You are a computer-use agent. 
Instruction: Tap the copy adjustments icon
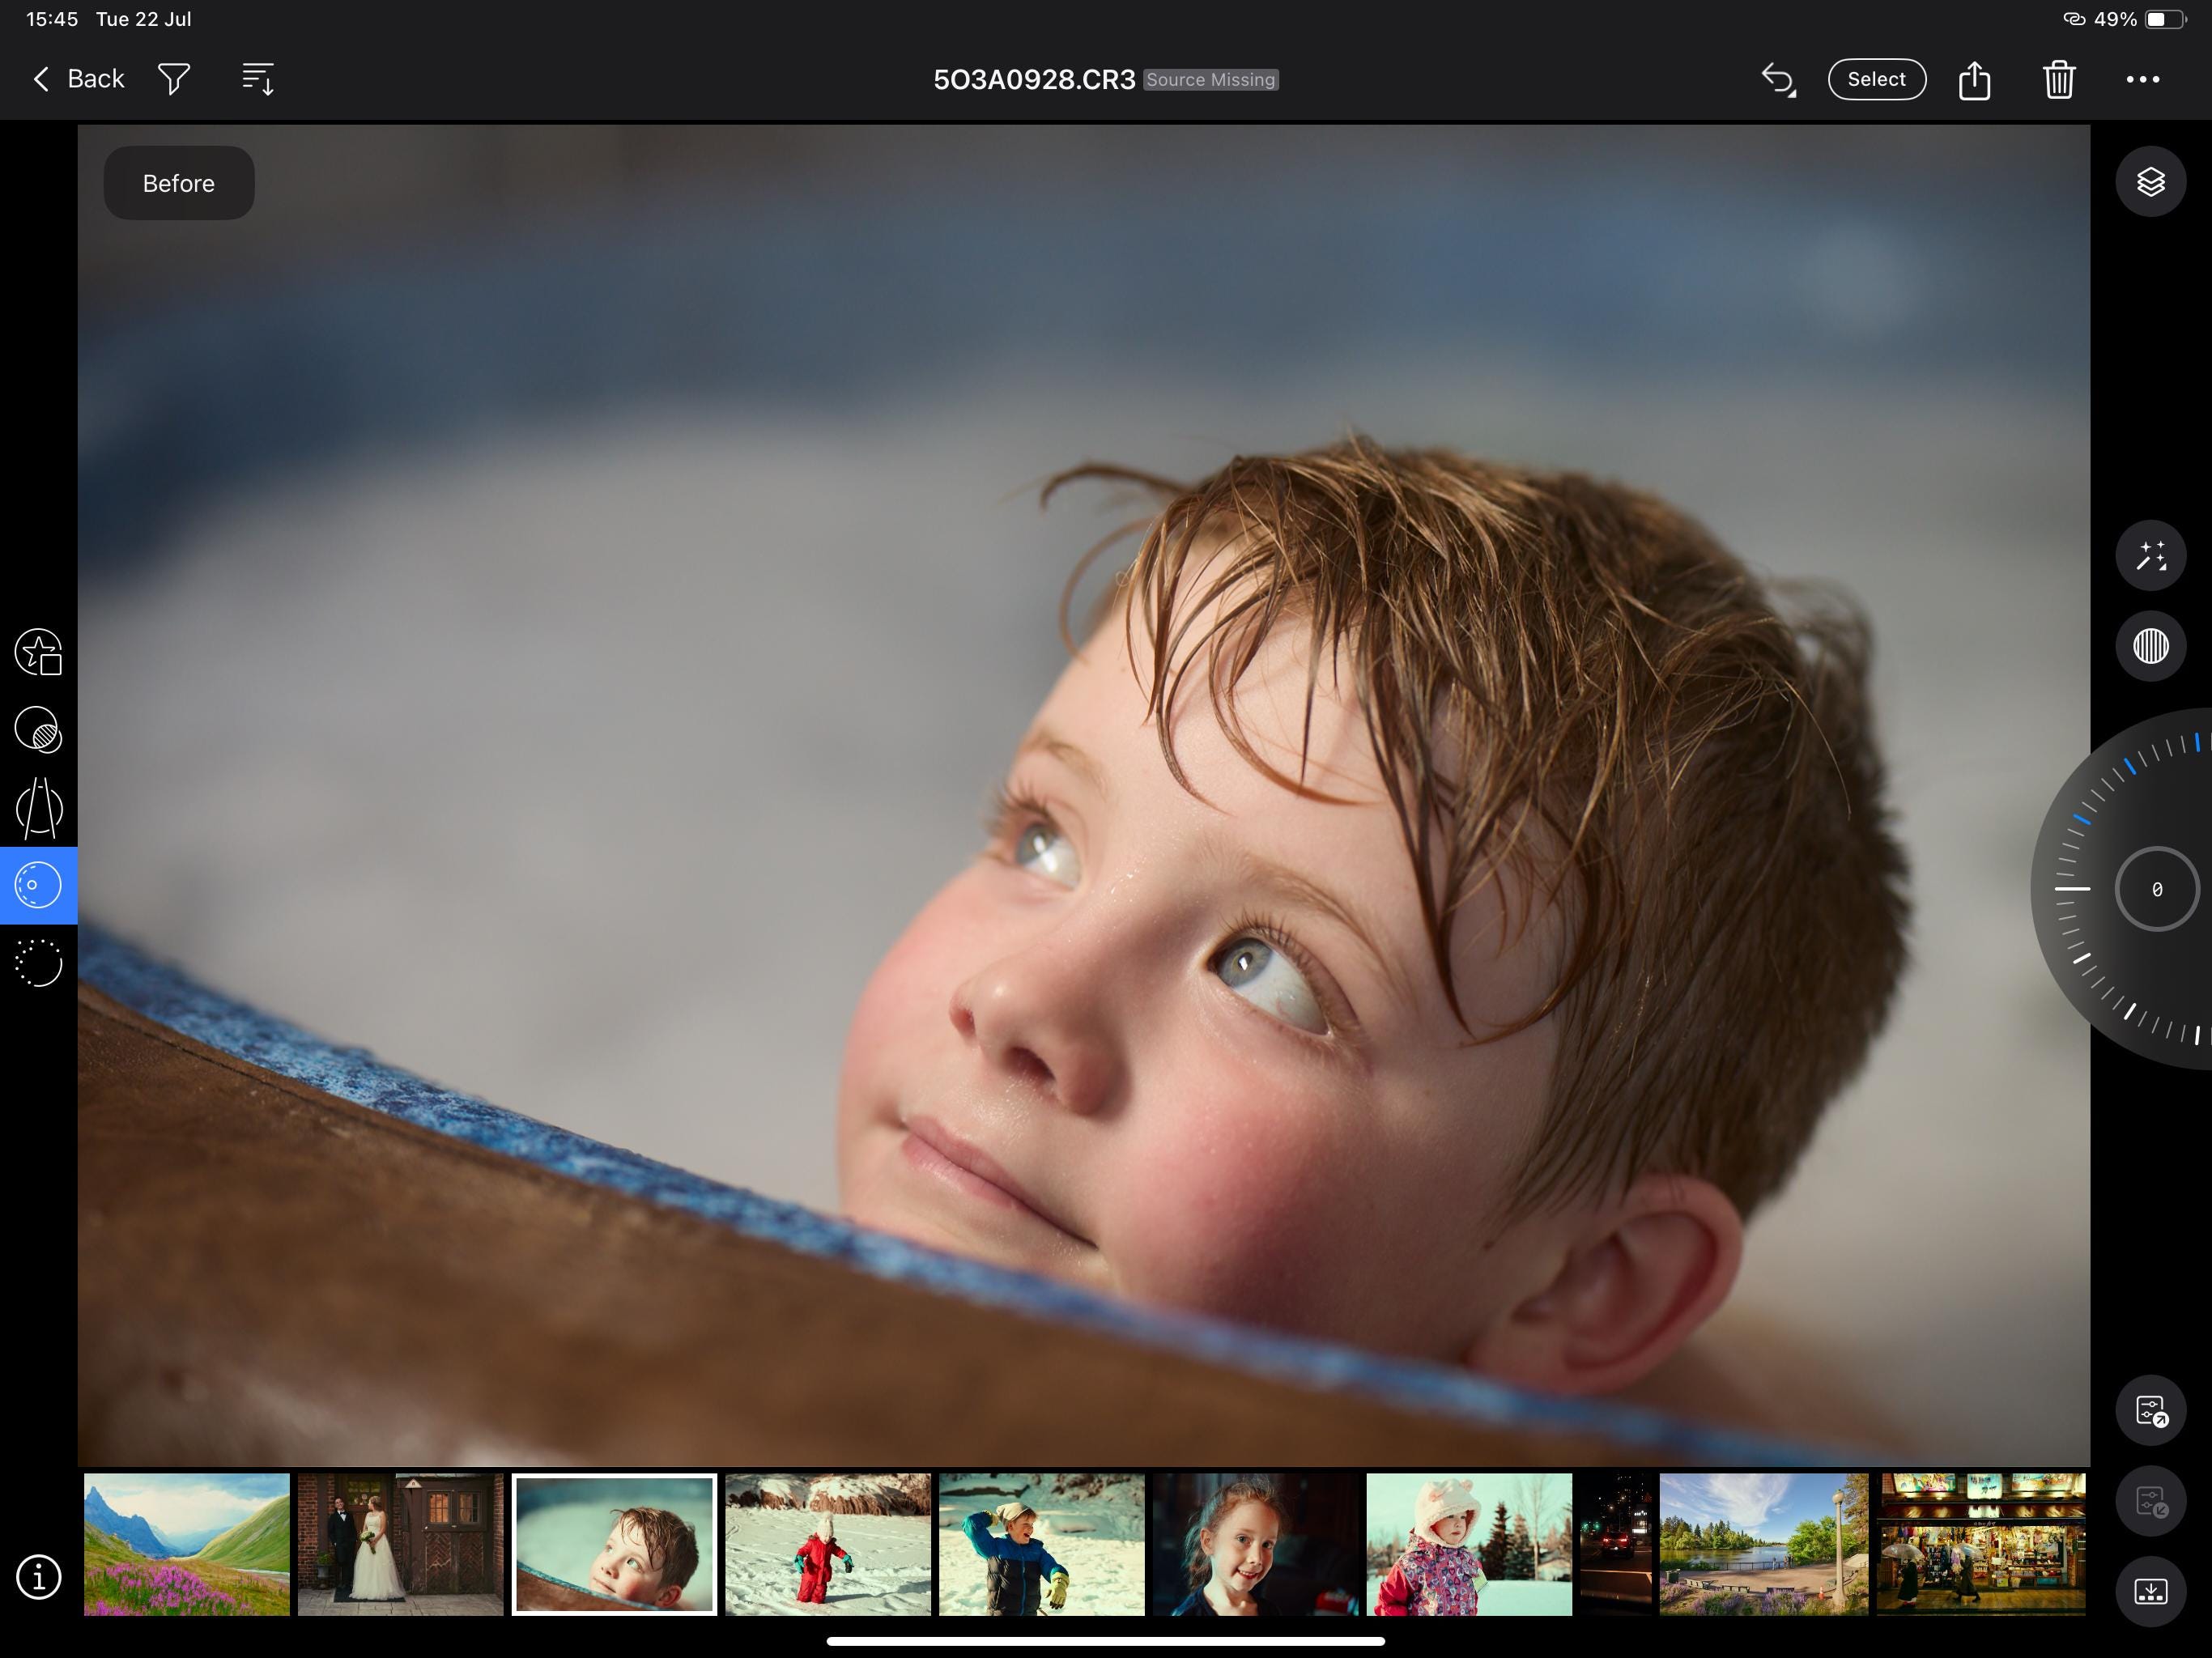pos(2150,1411)
